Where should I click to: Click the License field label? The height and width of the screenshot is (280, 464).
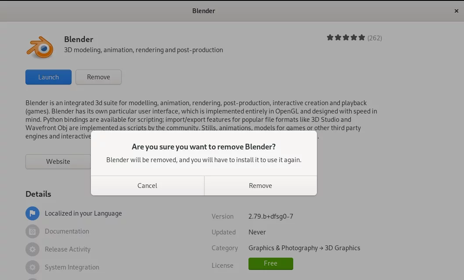pos(222,266)
